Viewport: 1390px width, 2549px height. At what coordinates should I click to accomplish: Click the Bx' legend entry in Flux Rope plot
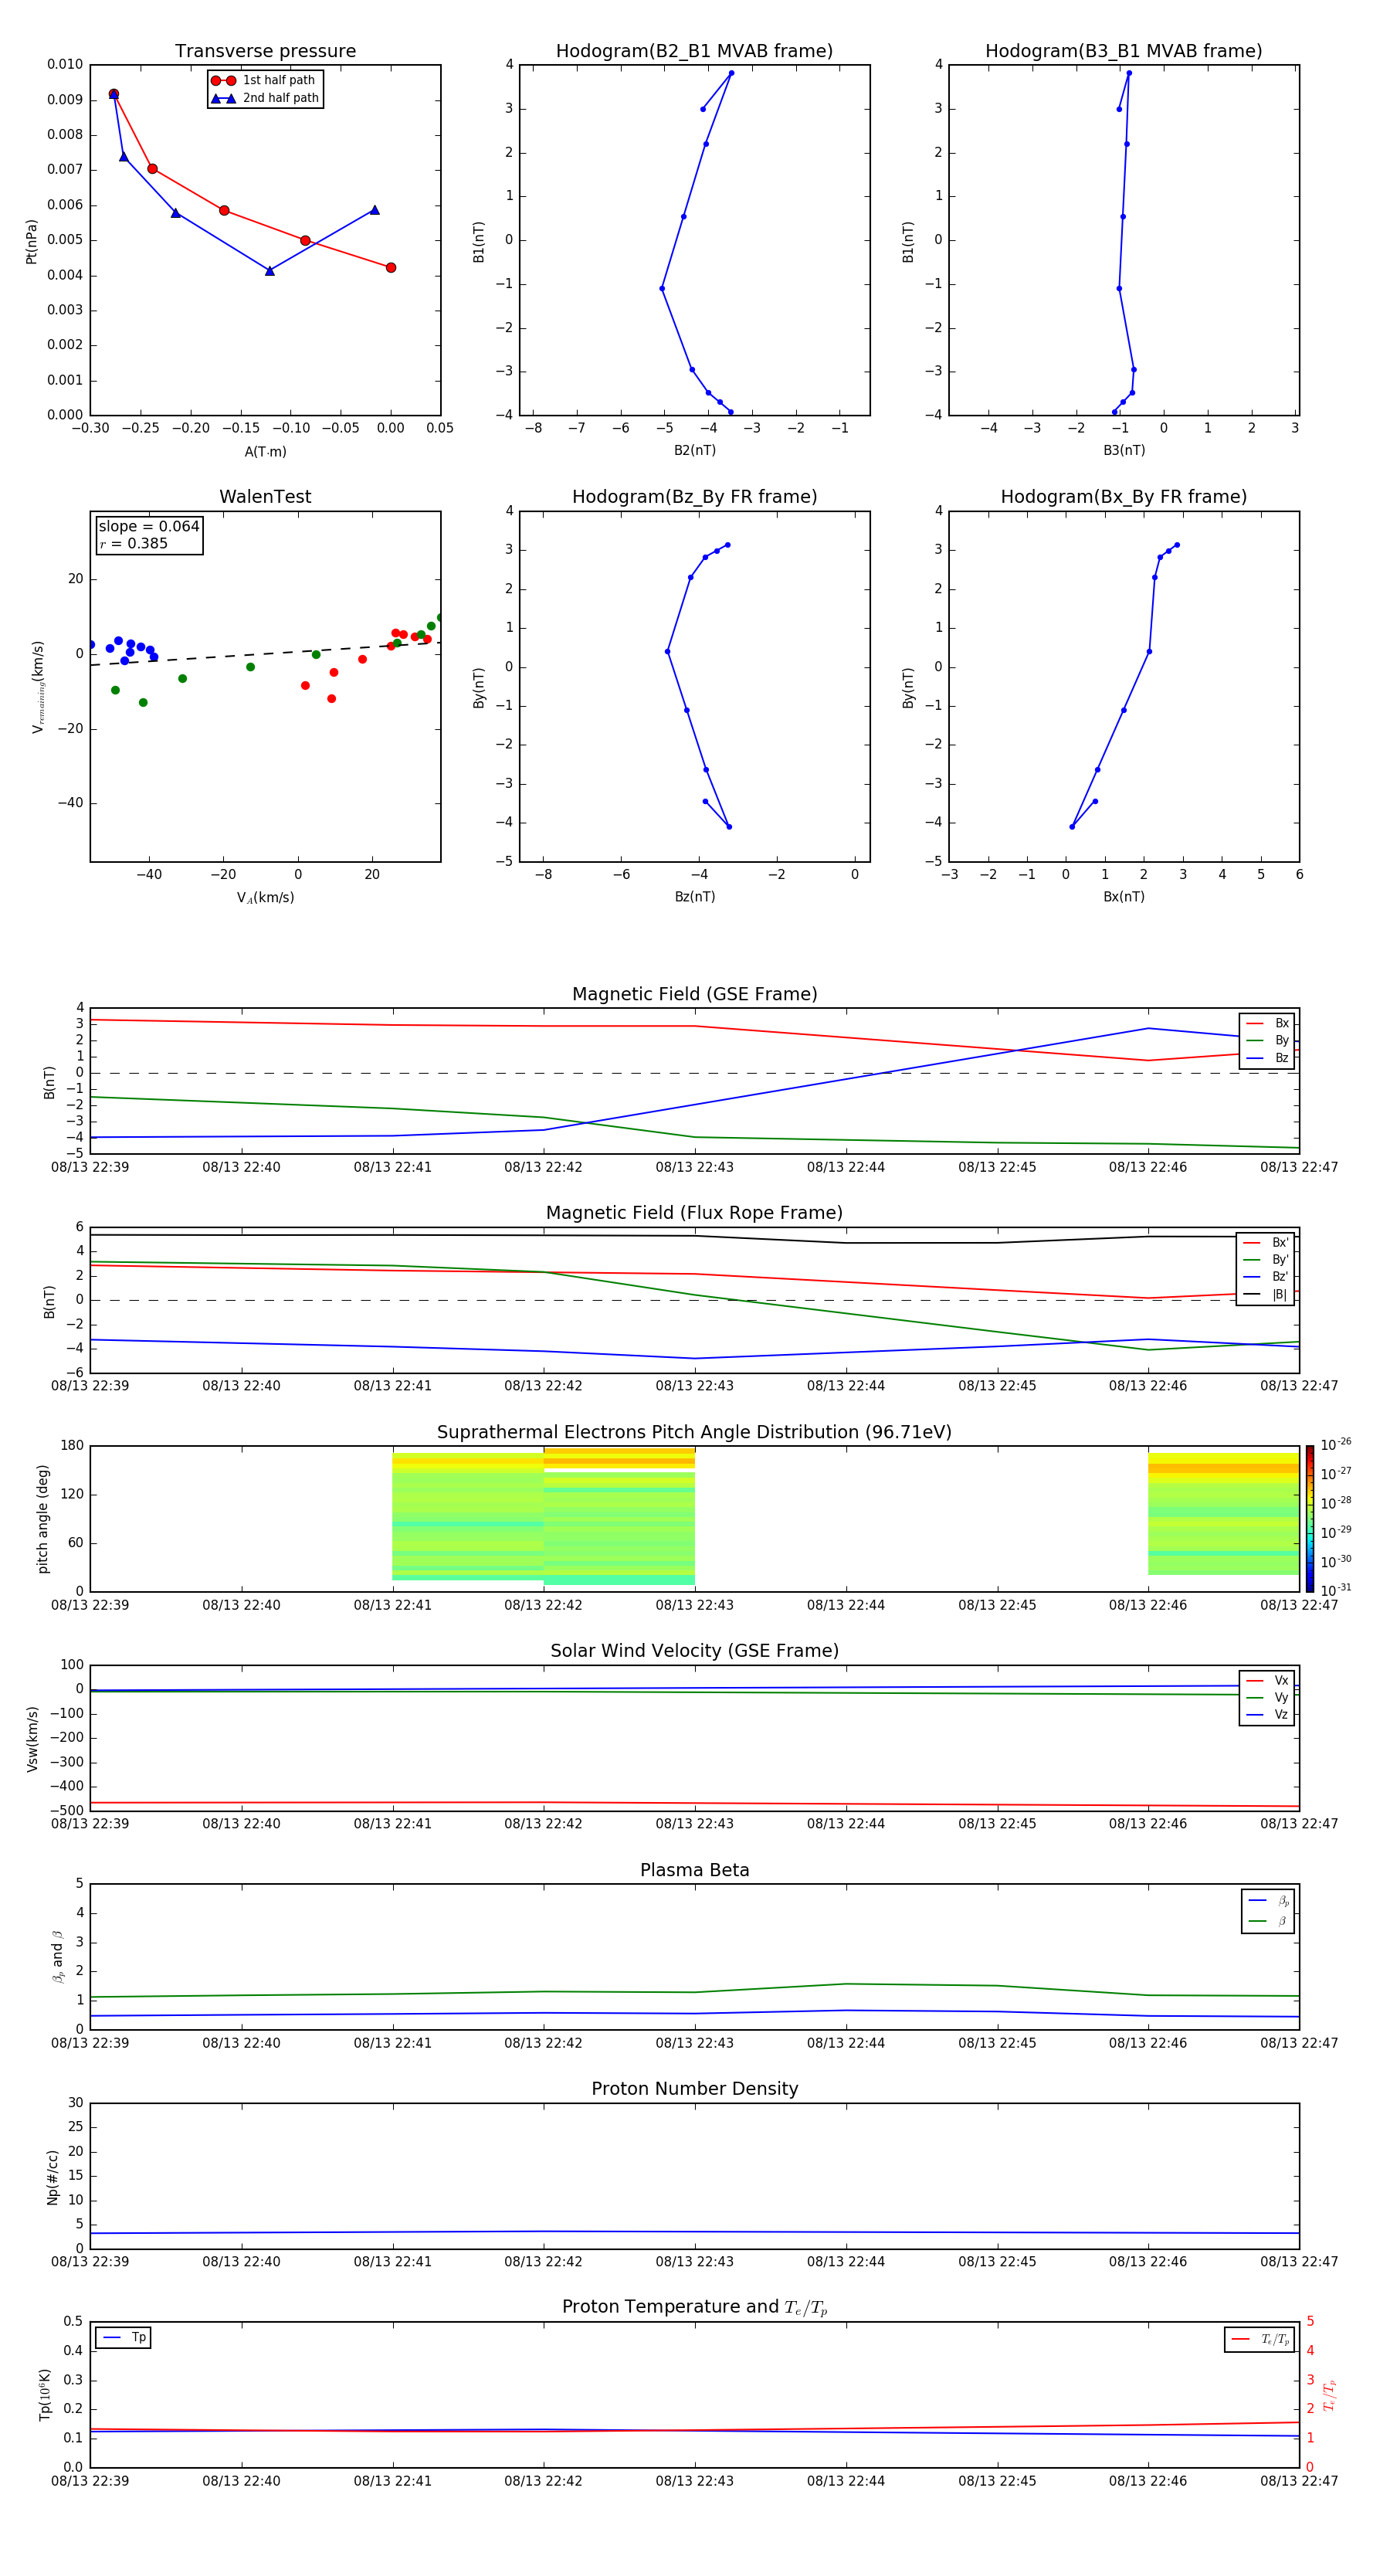[x=1266, y=1243]
